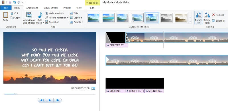Play the movie preview

pyautogui.click(x=50, y=100)
